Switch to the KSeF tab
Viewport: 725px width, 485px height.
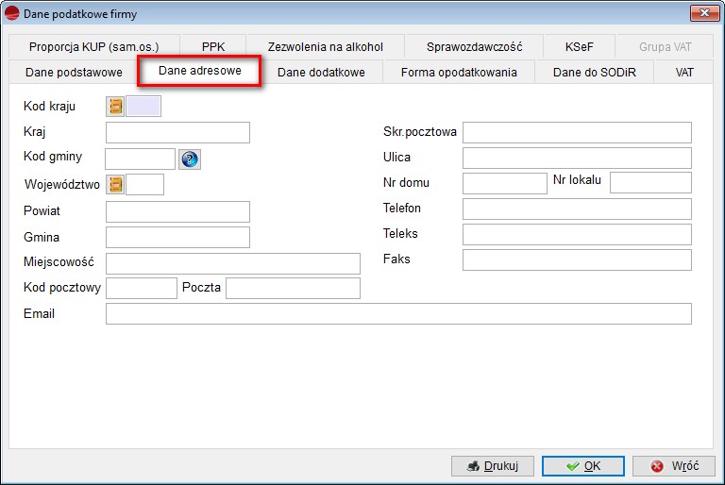580,46
